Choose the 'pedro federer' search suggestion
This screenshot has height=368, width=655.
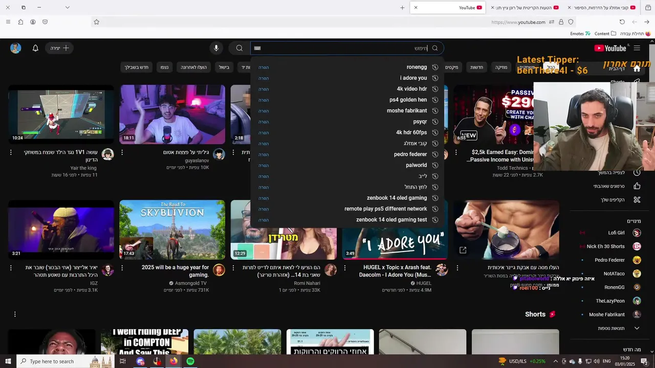point(410,154)
